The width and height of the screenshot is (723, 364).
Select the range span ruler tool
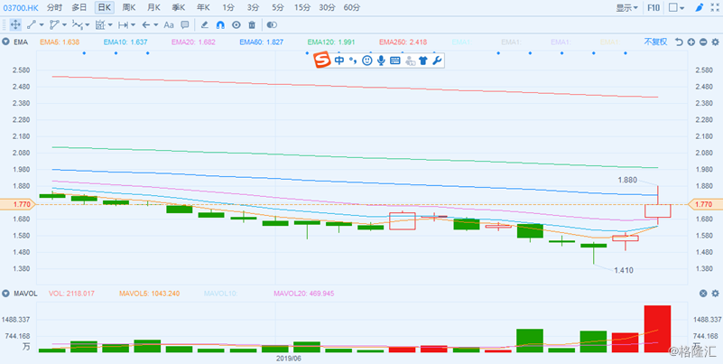click(x=123, y=24)
